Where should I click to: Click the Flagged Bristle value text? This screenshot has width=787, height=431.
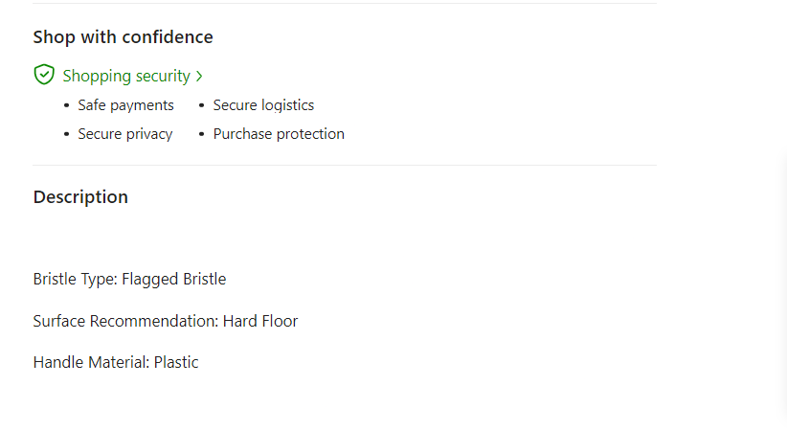tap(174, 280)
